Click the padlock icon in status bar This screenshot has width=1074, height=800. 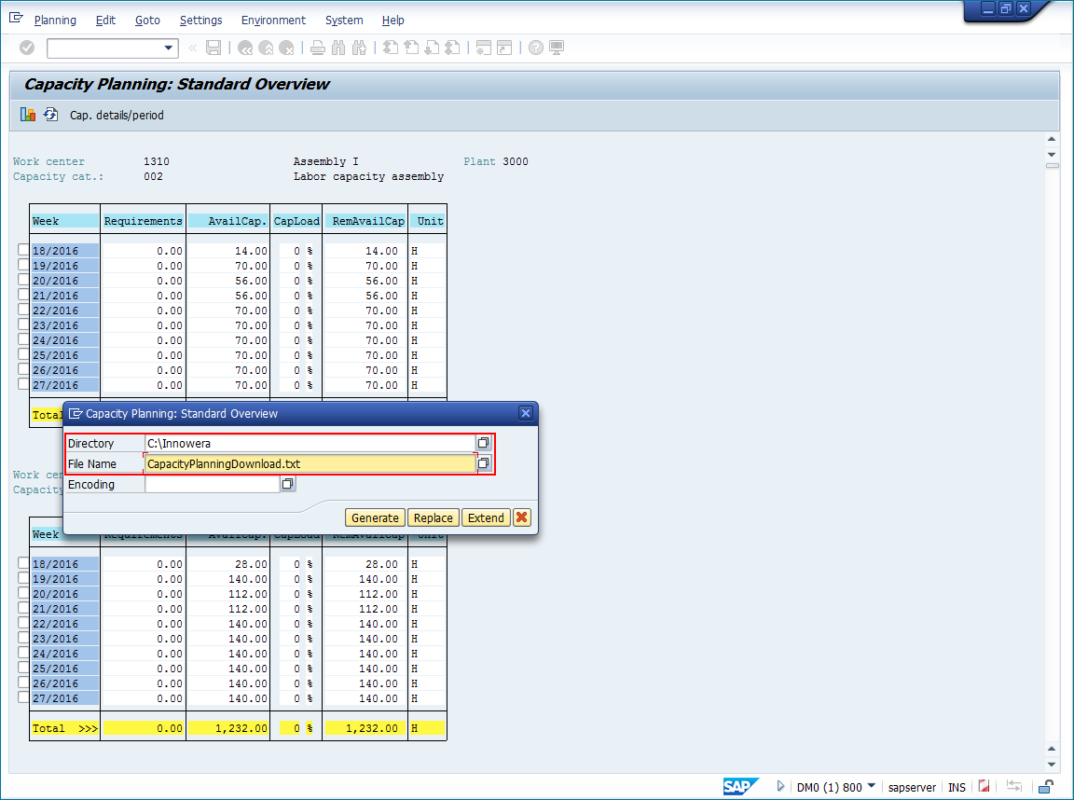tap(1047, 787)
